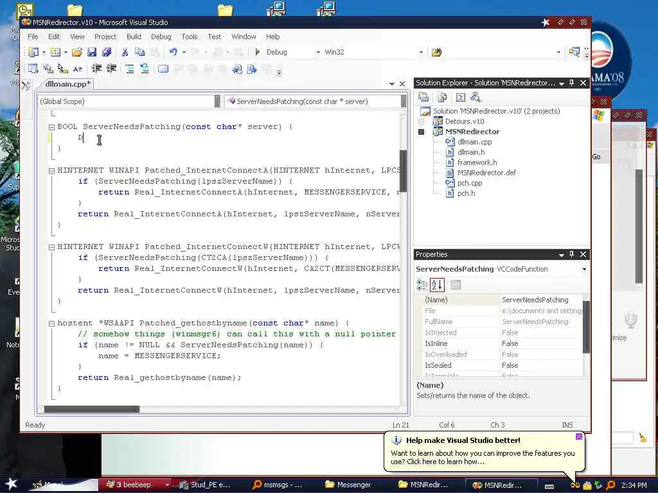Click the Help make Visual Studio better balloon text

tap(463, 440)
